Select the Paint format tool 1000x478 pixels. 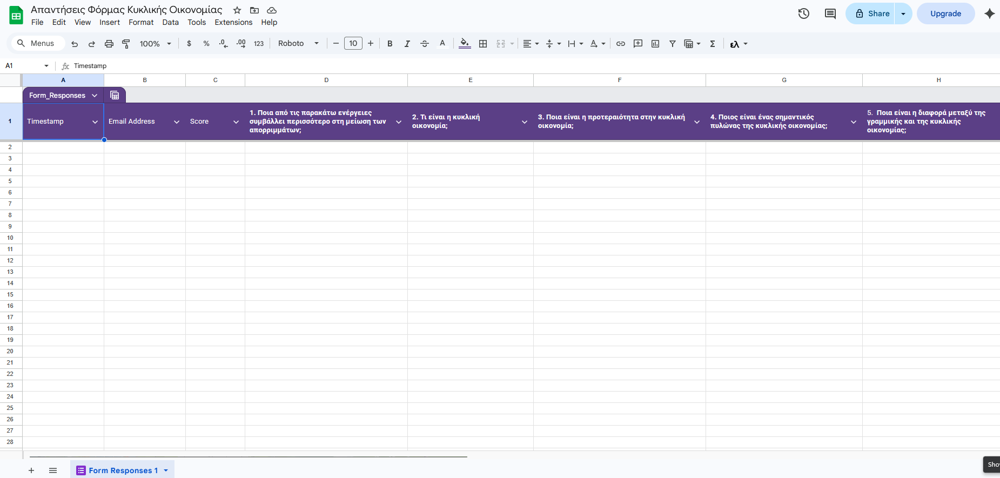pyautogui.click(x=126, y=44)
